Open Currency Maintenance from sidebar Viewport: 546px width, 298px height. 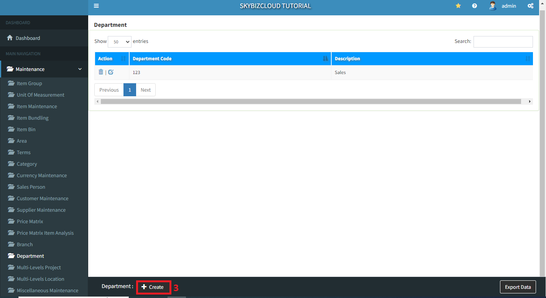pyautogui.click(x=42, y=175)
